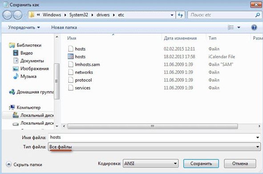Click the Изображения library icon
Image resolution: width=263 pixels, height=174 pixels.
point(16,69)
